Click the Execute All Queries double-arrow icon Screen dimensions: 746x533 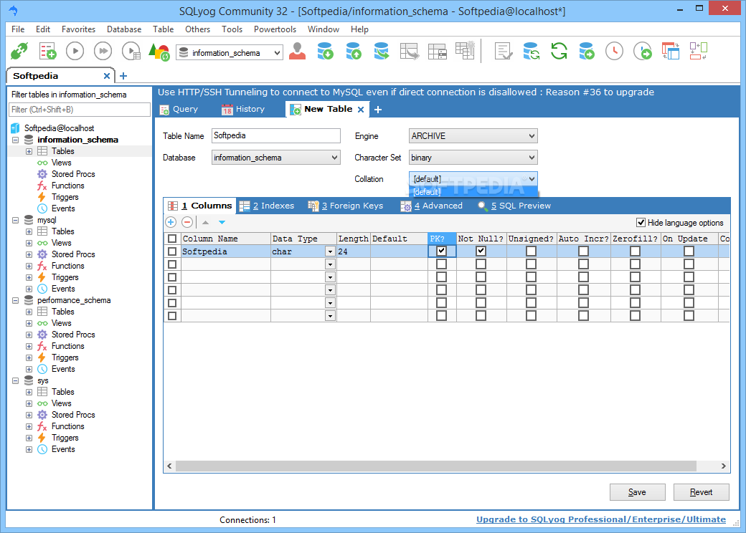tap(103, 51)
